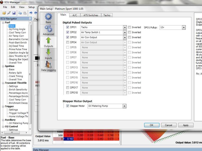Screen dimensions: 202x151
Task: Open the Basic setup section
Action: tap(48, 18)
